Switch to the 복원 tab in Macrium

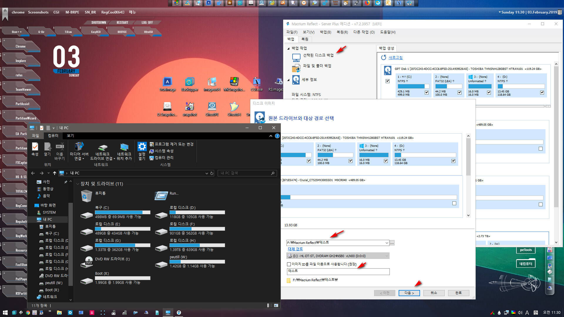pyautogui.click(x=305, y=39)
